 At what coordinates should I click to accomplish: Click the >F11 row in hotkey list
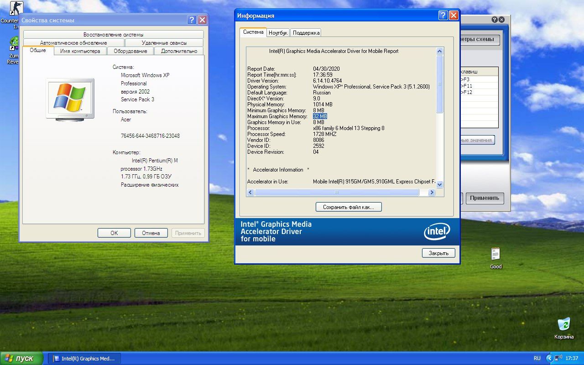[479, 86]
